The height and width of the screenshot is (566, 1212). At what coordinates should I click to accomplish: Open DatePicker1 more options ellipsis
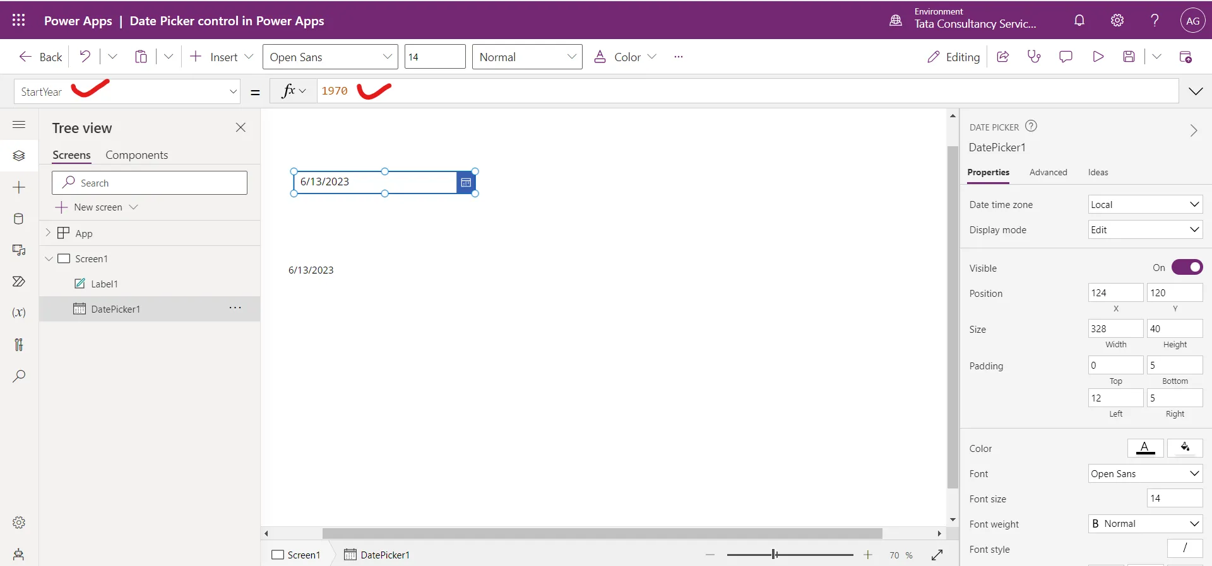235,308
